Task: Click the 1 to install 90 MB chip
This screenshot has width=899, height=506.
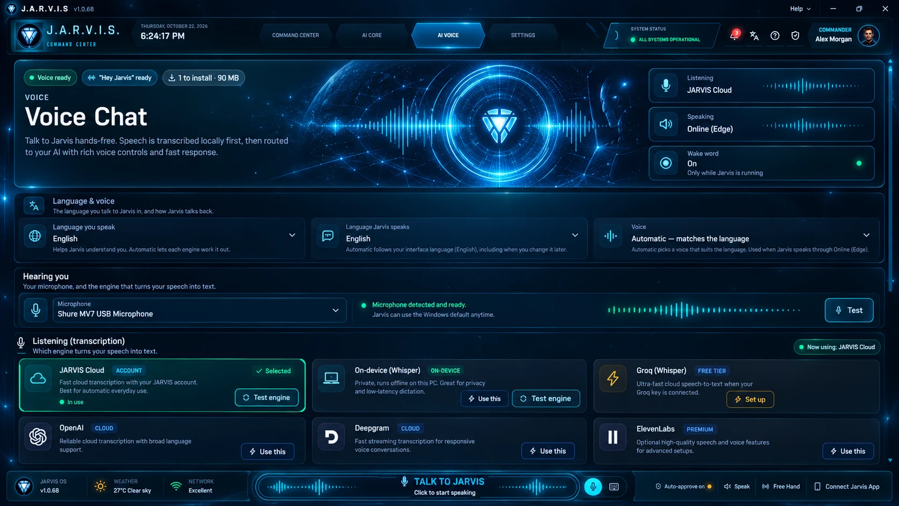Action: click(x=204, y=78)
